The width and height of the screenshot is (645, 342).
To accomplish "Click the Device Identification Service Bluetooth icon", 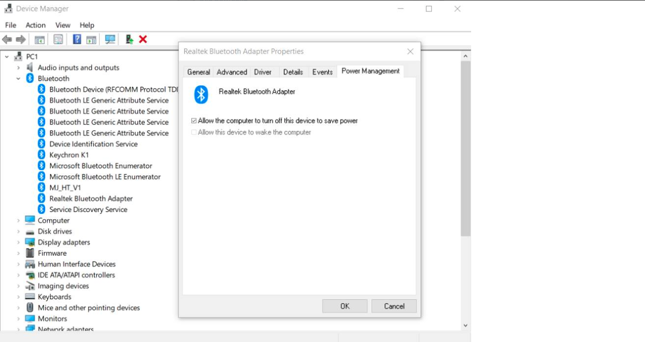I will 41,144.
